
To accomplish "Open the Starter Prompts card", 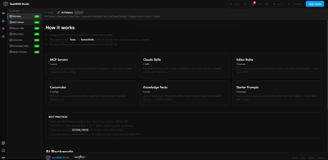I will 277,93.
